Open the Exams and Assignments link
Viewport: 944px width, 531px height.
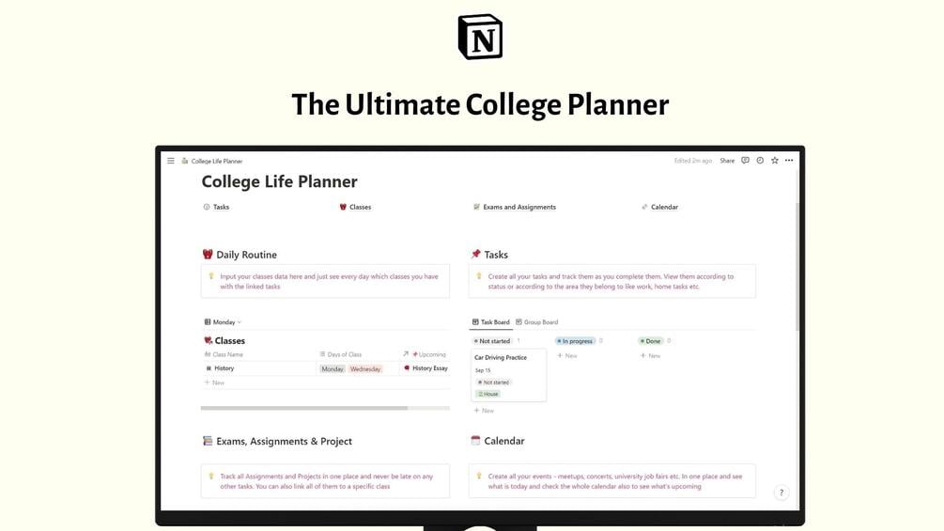[x=515, y=207]
